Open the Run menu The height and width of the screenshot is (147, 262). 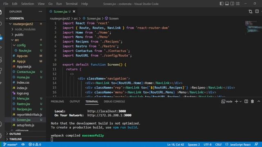point(59,4)
